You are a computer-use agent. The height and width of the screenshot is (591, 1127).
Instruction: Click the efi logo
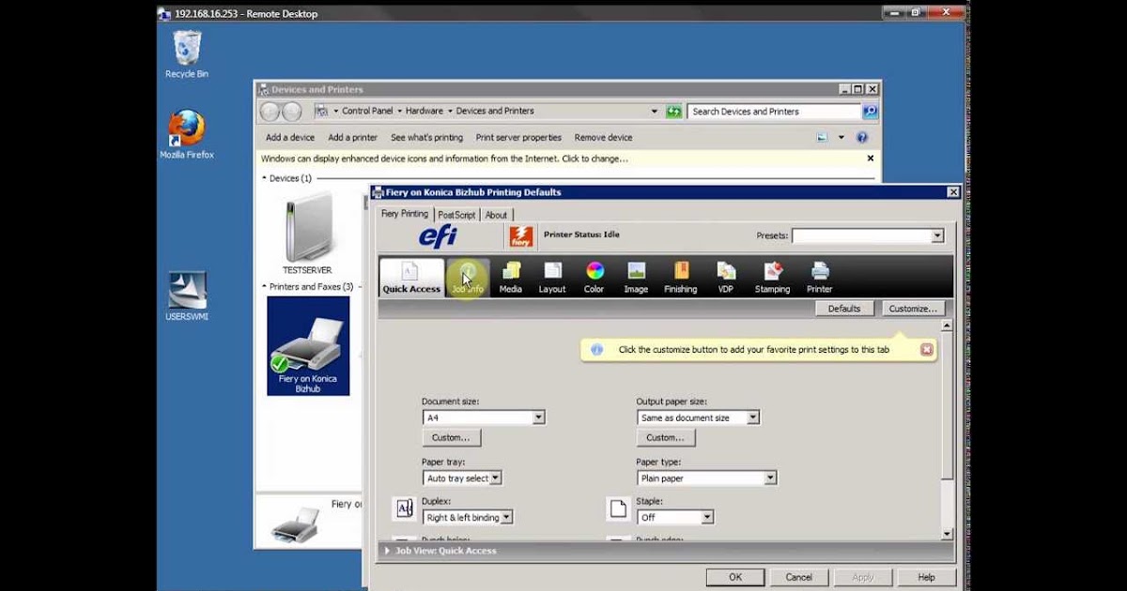click(438, 236)
